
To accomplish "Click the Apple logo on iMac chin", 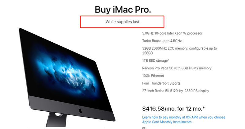I will tap(80, 110).
